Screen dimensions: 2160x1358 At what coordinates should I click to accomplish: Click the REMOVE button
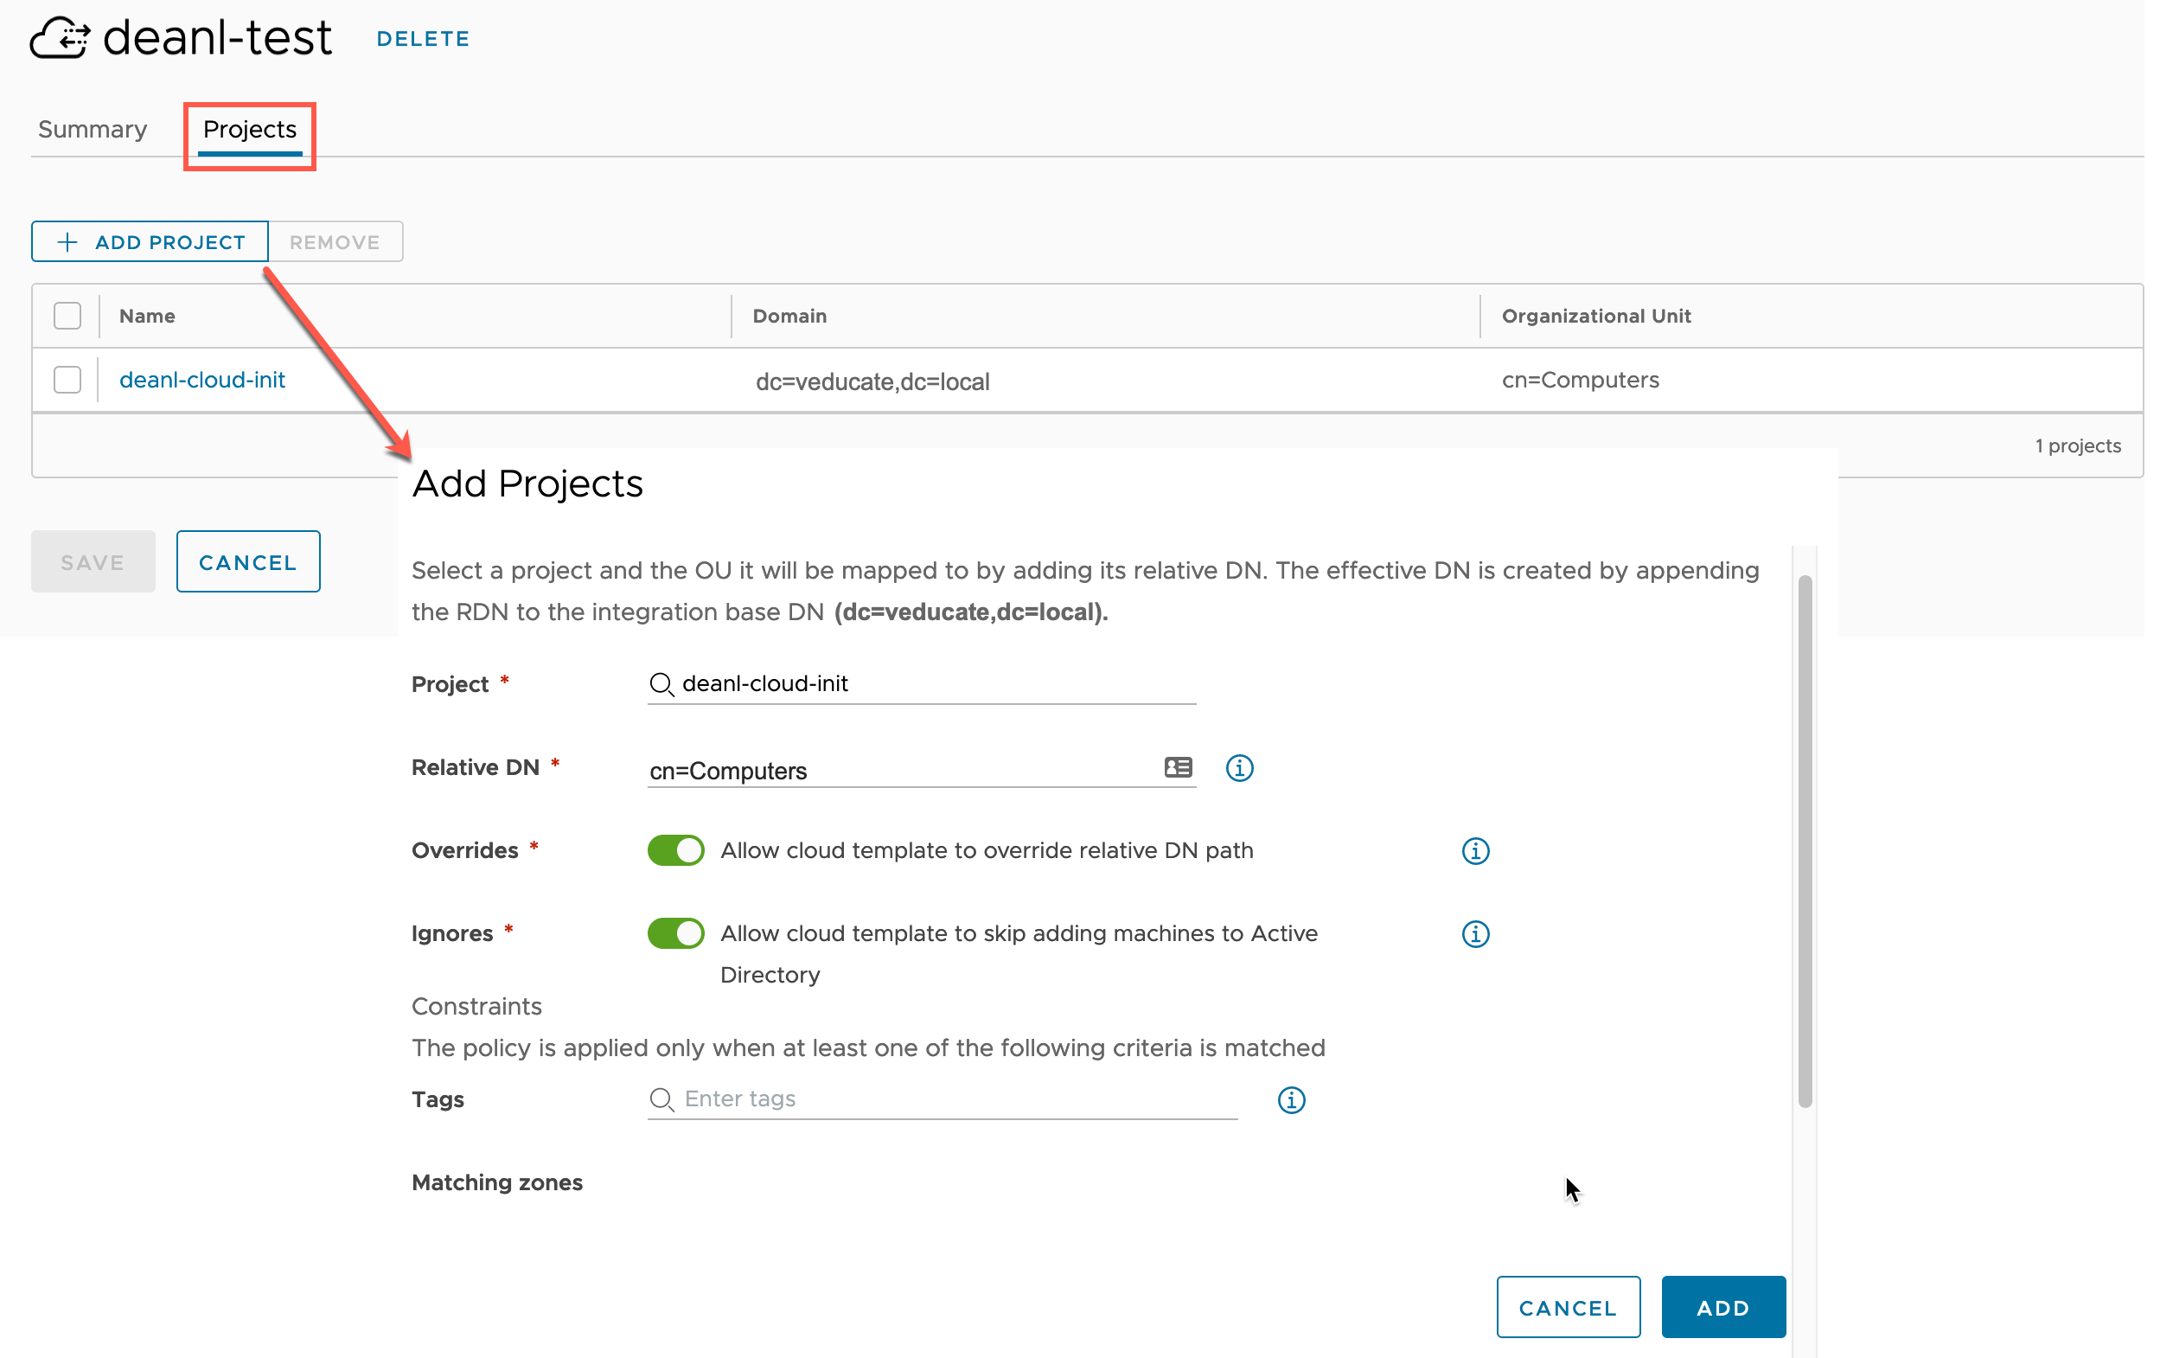[336, 242]
